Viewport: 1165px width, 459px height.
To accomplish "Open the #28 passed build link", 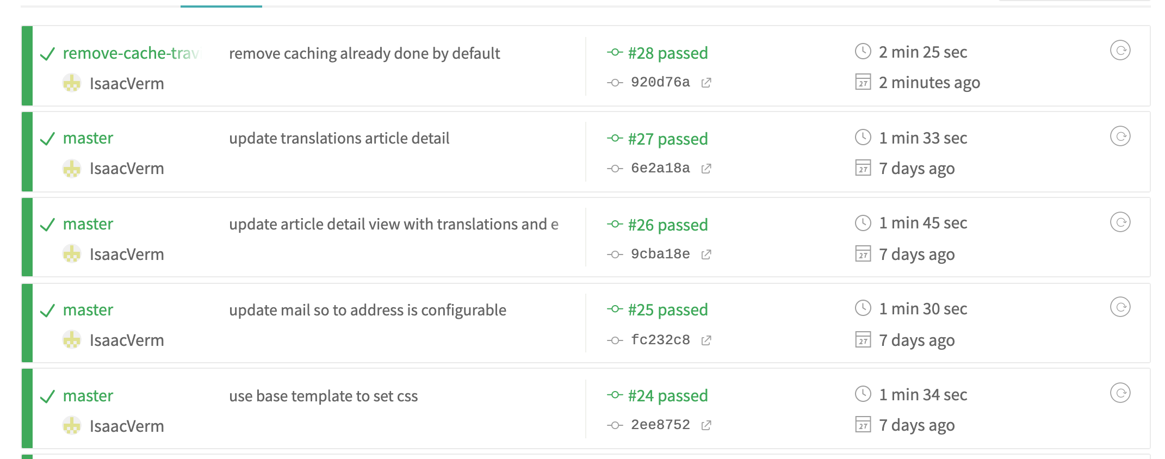I will click(x=668, y=53).
